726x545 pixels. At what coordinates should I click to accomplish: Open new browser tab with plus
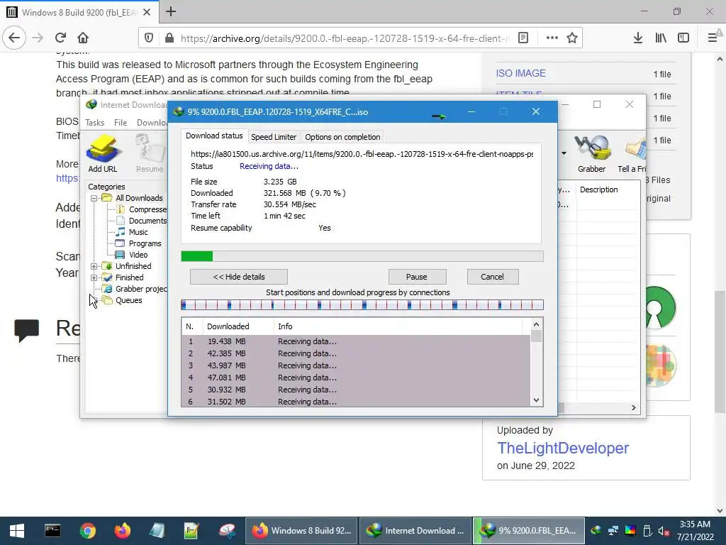tap(171, 11)
